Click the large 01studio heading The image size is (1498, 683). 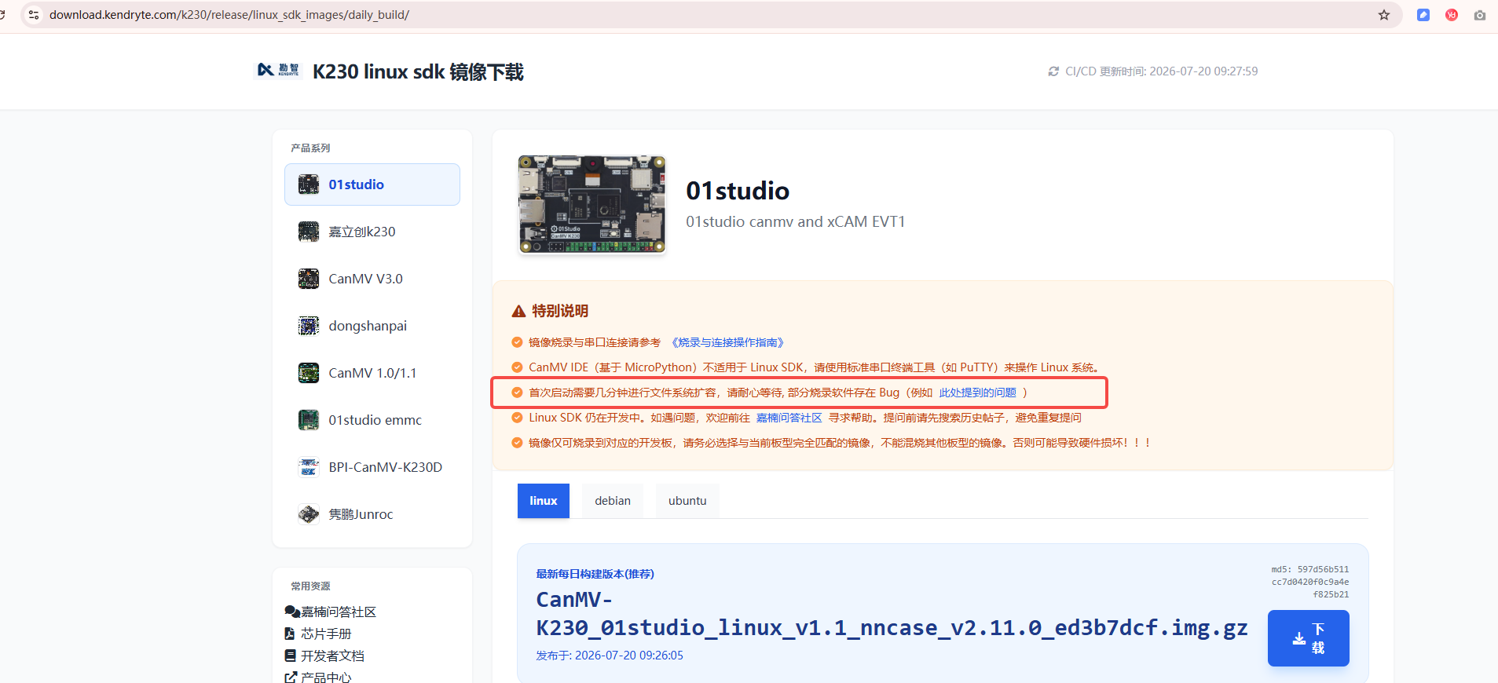click(x=738, y=191)
